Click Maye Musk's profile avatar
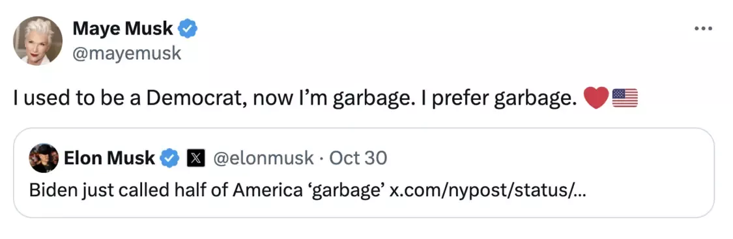 [37, 40]
